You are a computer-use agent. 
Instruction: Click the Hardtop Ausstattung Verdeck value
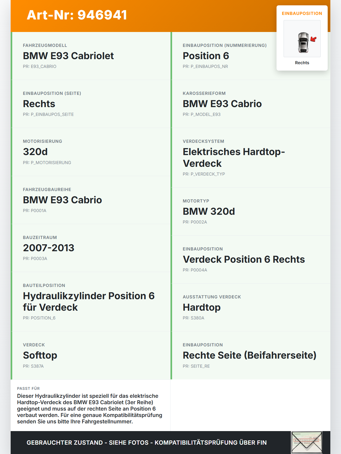pyautogui.click(x=202, y=307)
